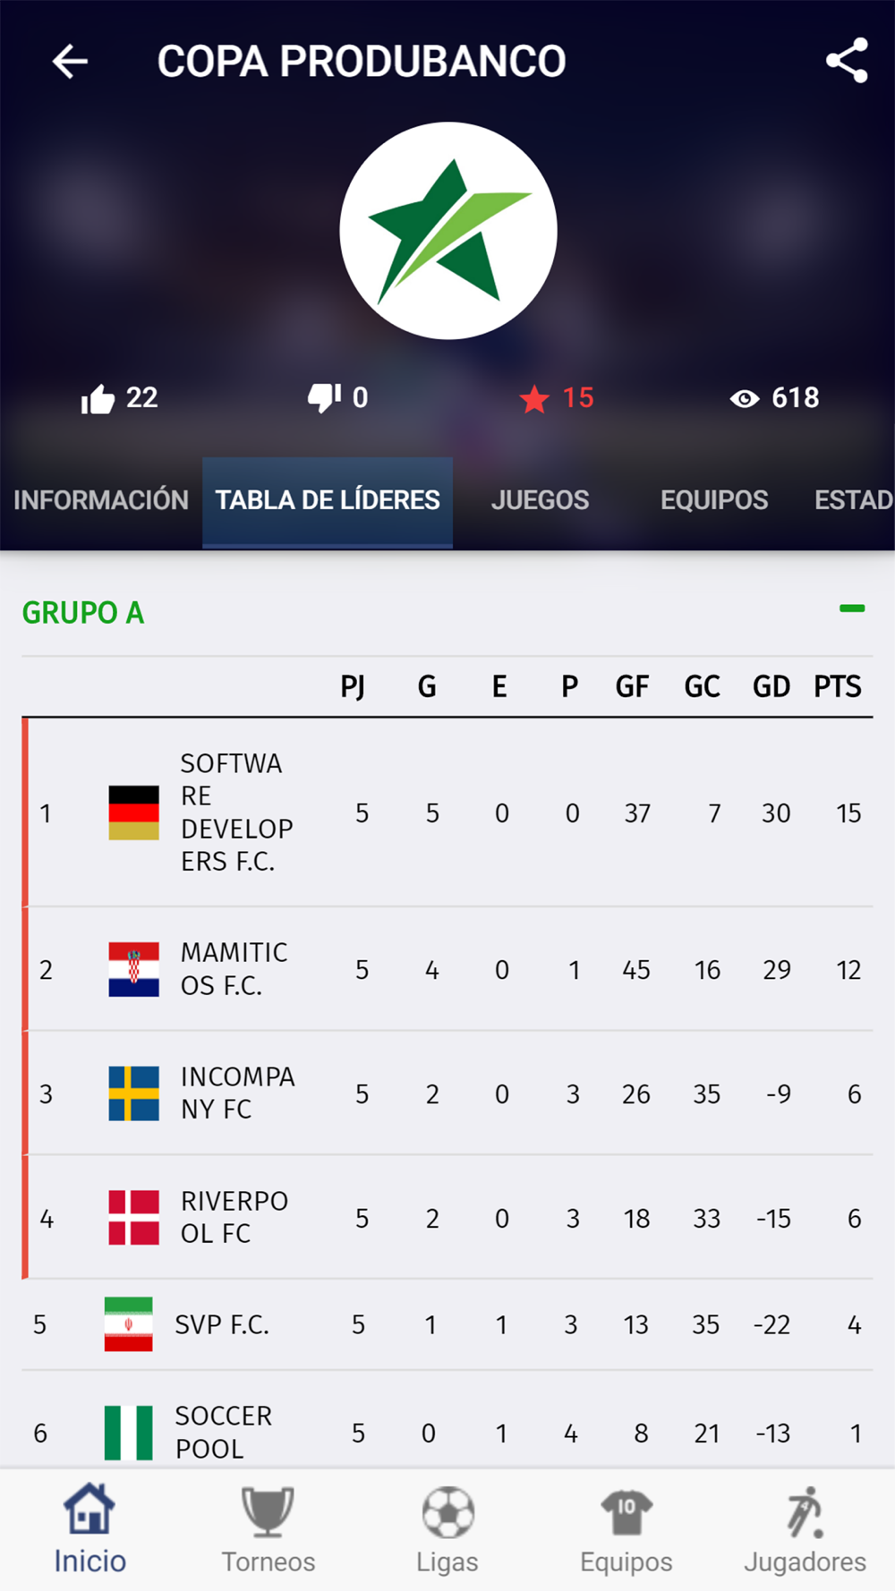
Task: Tap the back arrow icon
Action: point(70,62)
